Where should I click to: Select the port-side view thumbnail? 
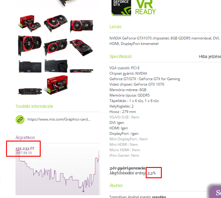click(30, 91)
